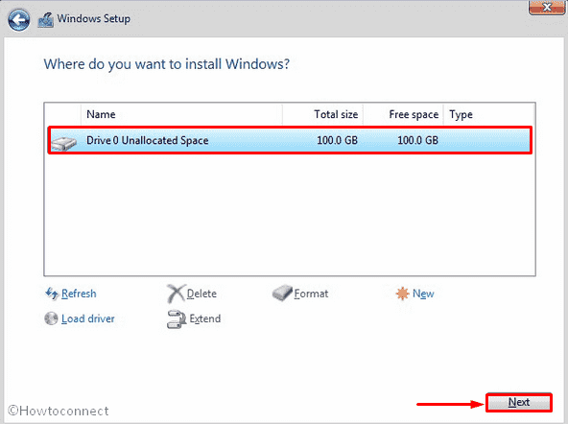Refresh the drive list
The image size is (568, 424).
pyautogui.click(x=79, y=294)
